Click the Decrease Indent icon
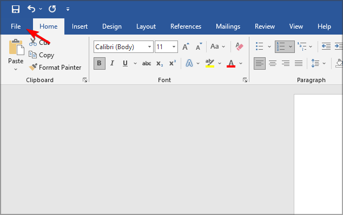Viewport: 343px width, 215px height. point(326,46)
